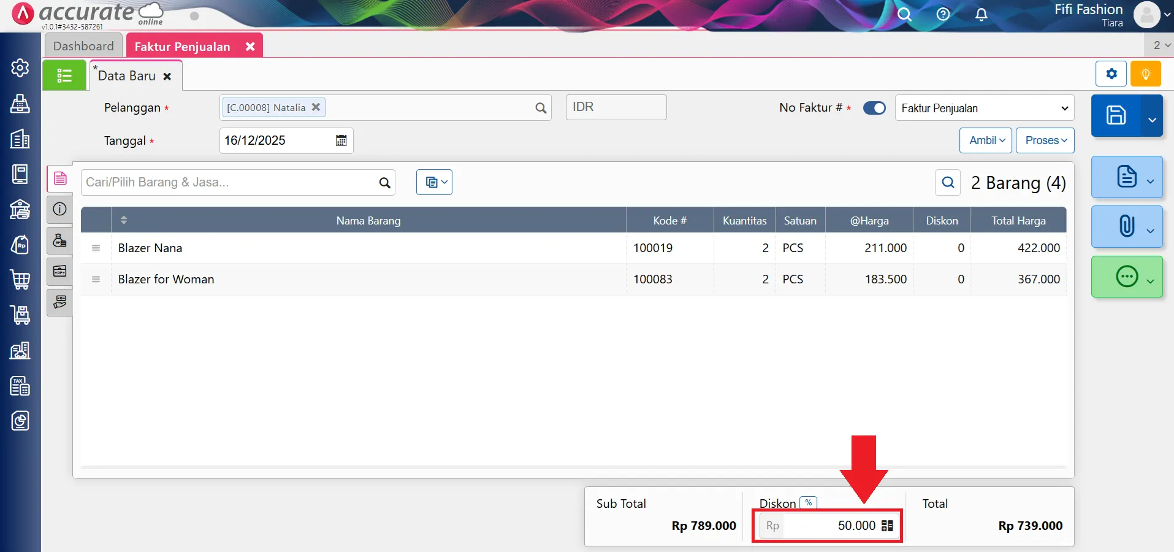Toggle the Diskon percent mode
Screen dimensions: 1174x552
point(808,503)
